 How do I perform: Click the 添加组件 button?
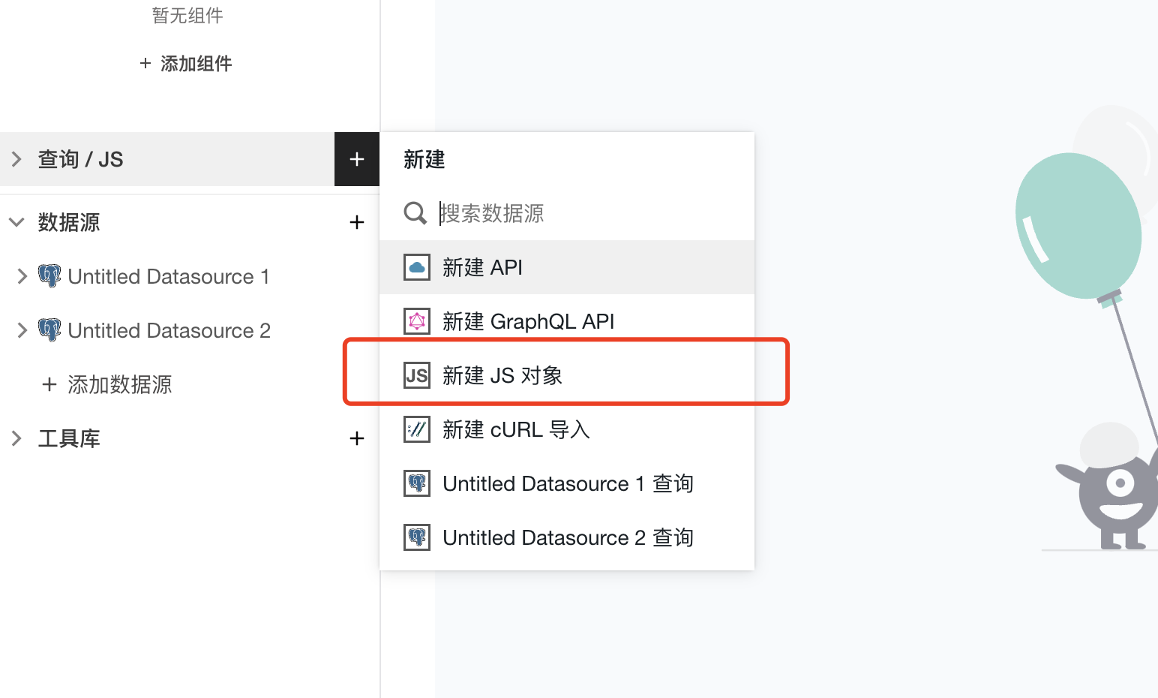[186, 64]
